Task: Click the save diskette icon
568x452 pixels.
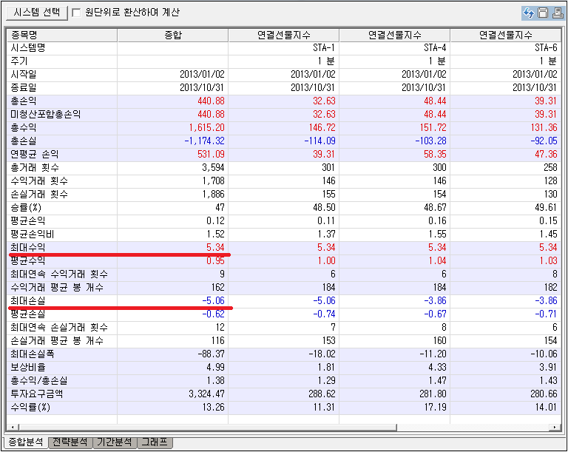Action: click(x=542, y=13)
